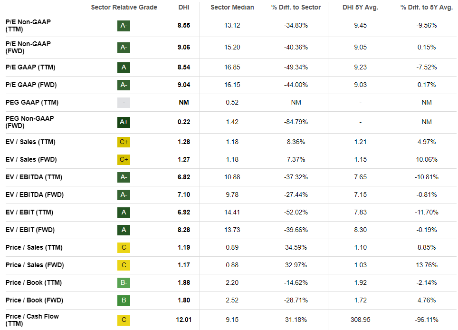
Task: Click the Sector Relative Grade column header
Action: pos(124,7)
